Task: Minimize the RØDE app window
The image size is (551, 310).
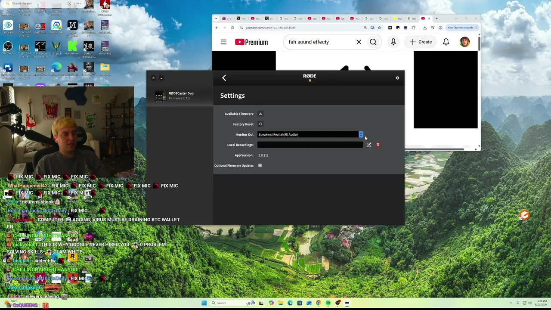Action: 161,78
